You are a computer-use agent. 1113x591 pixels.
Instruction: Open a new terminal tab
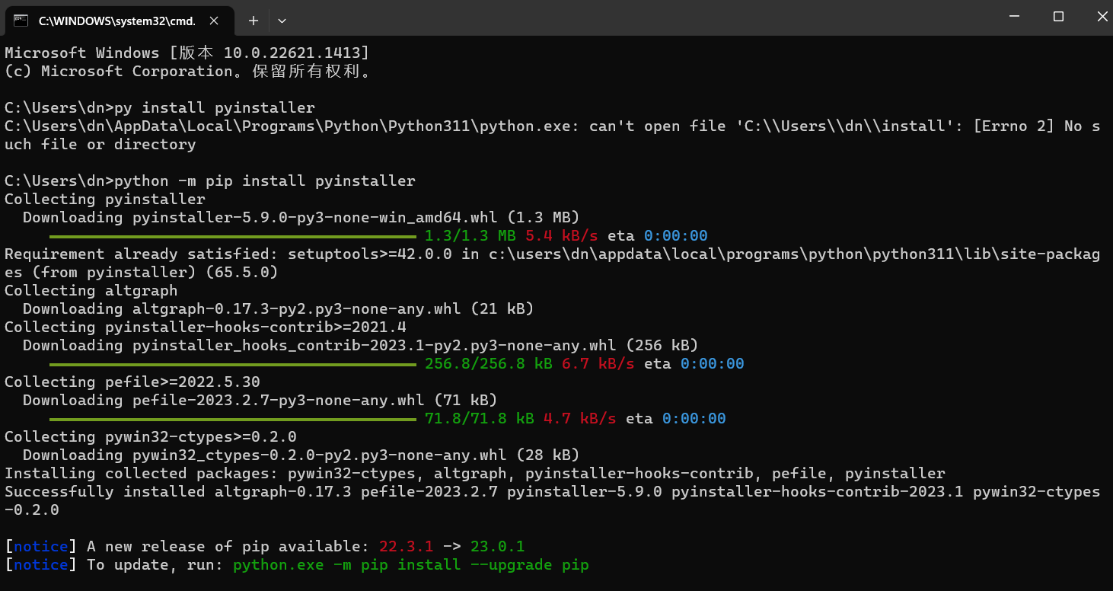click(x=254, y=21)
